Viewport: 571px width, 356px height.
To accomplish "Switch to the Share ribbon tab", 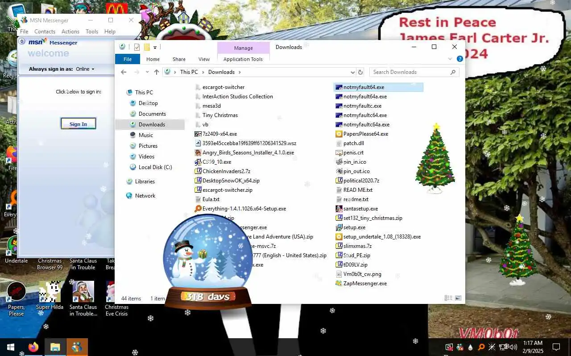I will [179, 59].
